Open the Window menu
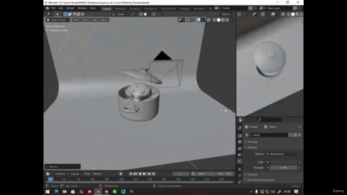Screen dimensions: 347x195 click(82, 9)
